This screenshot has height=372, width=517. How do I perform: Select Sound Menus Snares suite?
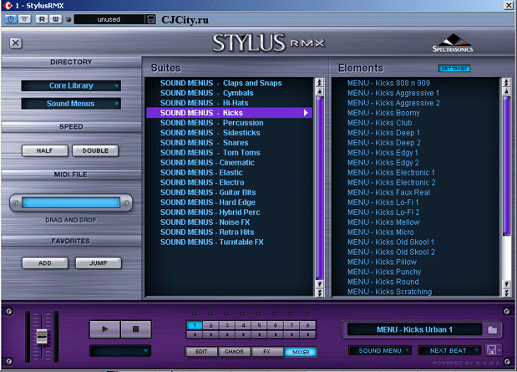204,143
